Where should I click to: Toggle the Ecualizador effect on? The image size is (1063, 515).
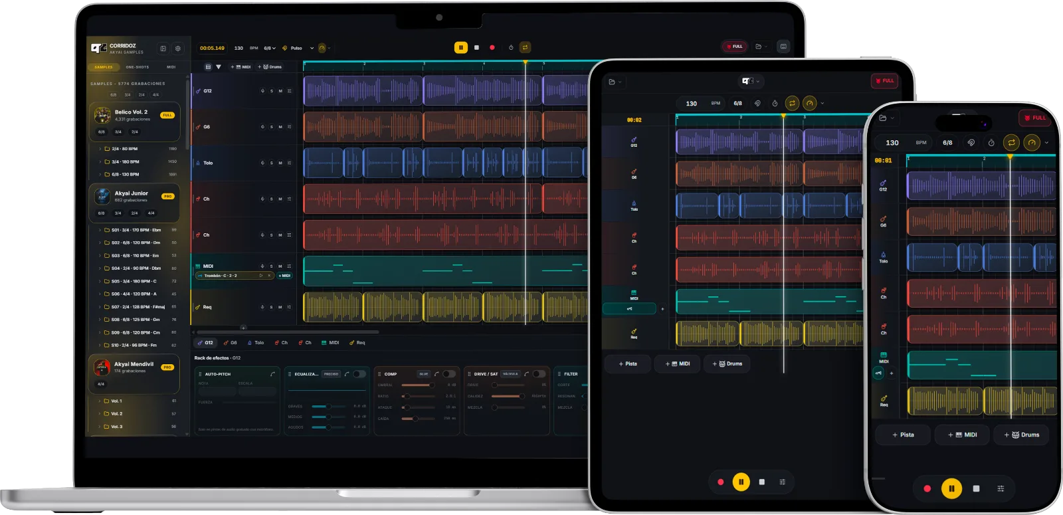(359, 374)
